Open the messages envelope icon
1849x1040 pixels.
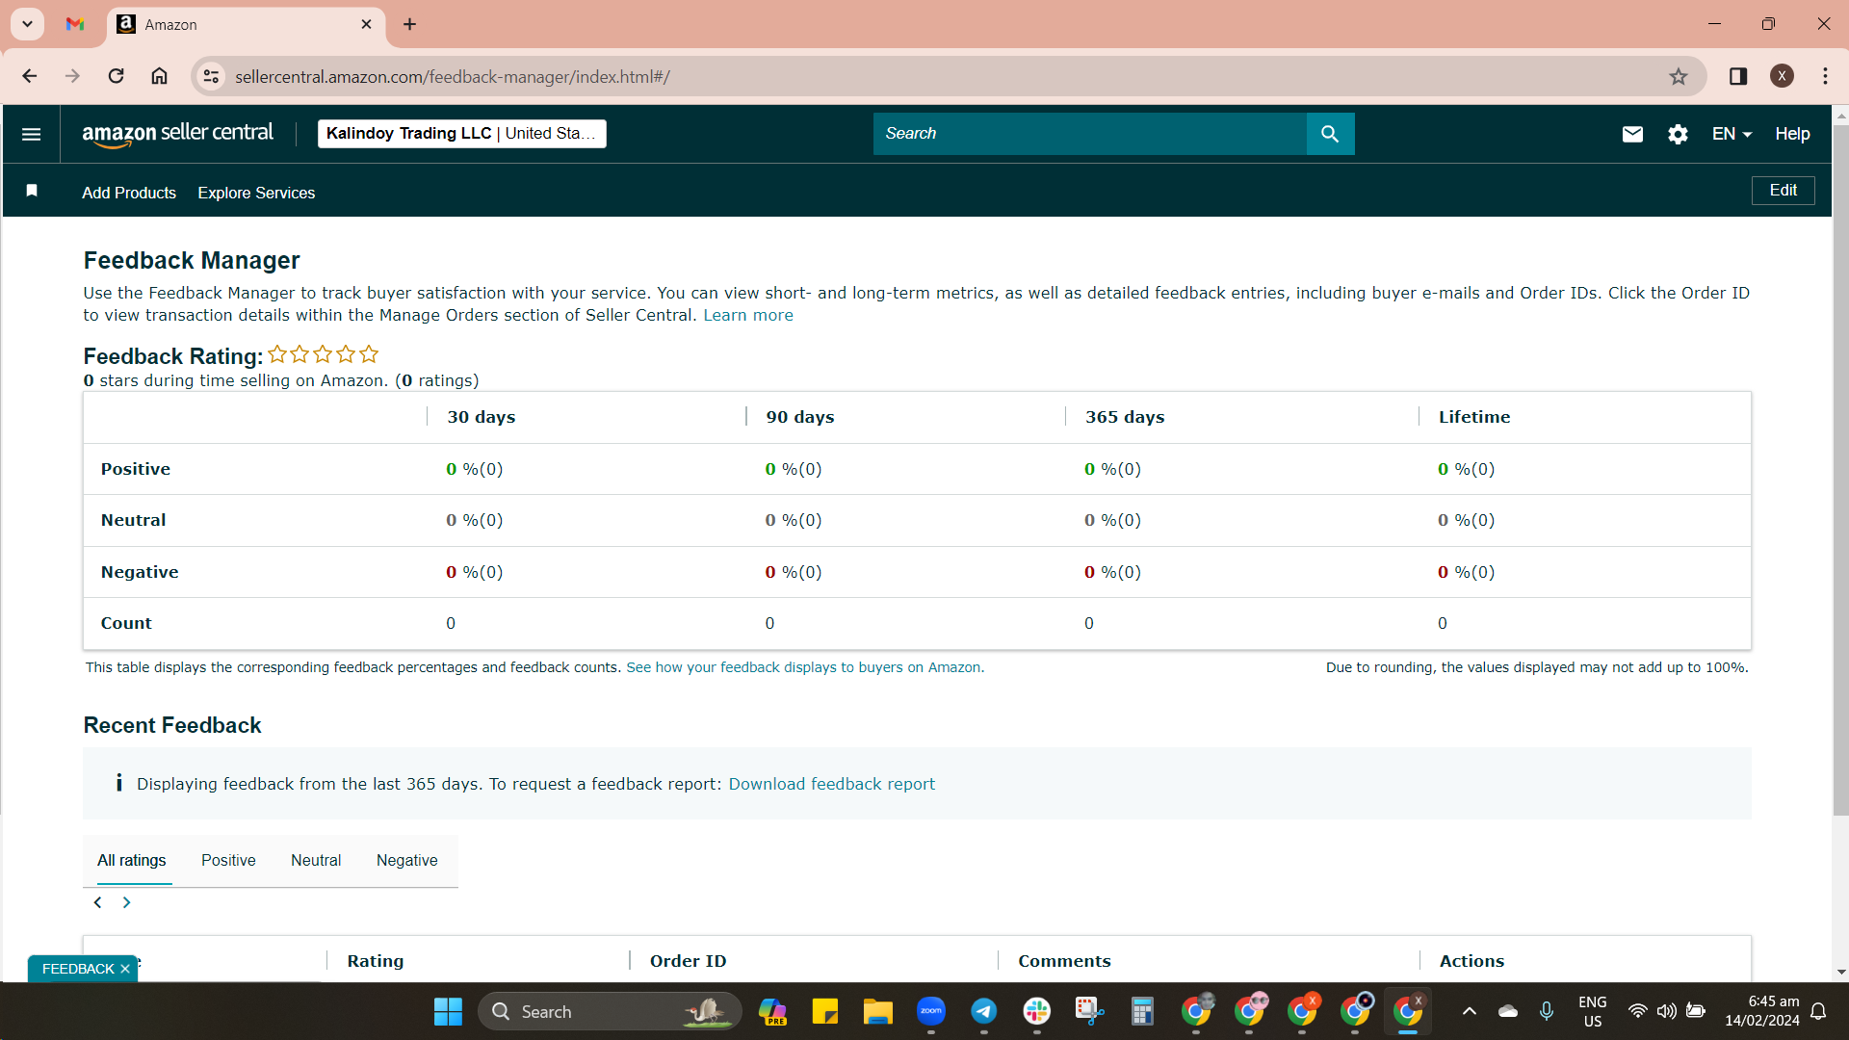1632,134
